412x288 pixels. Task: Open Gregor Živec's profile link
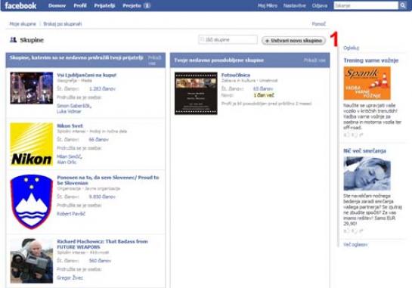pyautogui.click(x=70, y=277)
